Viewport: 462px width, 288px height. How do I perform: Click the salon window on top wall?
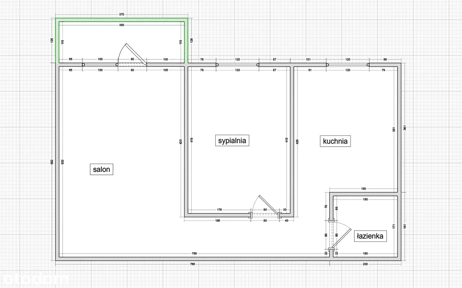coord(100,65)
